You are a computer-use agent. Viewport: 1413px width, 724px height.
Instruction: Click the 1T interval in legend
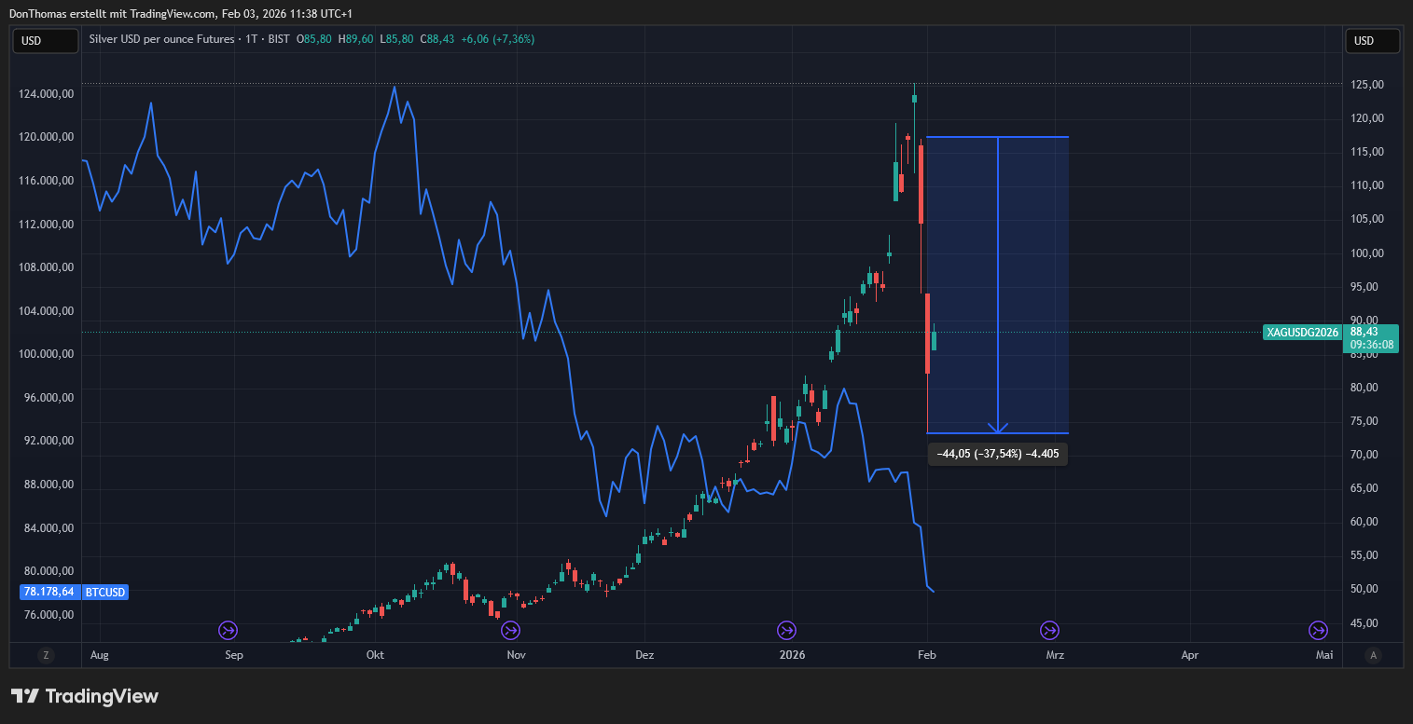point(251,39)
